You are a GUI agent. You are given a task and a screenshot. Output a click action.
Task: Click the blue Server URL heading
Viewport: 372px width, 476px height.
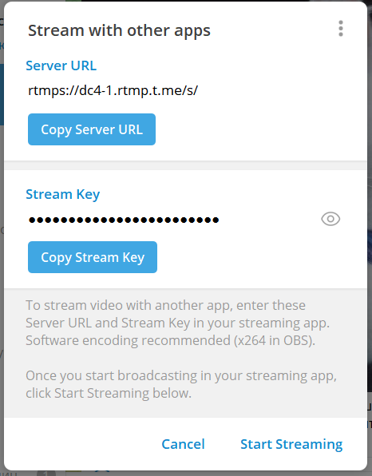[x=61, y=65]
